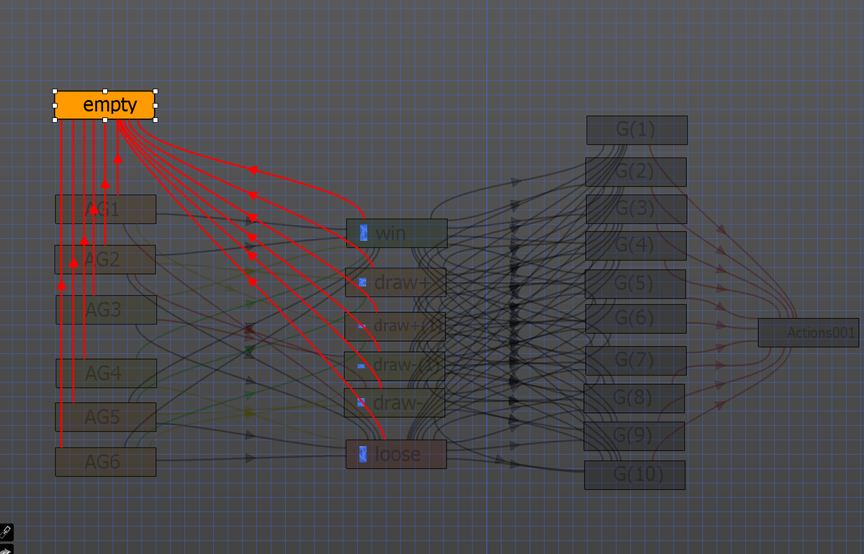
Task: Select the loose node
Action: click(396, 454)
